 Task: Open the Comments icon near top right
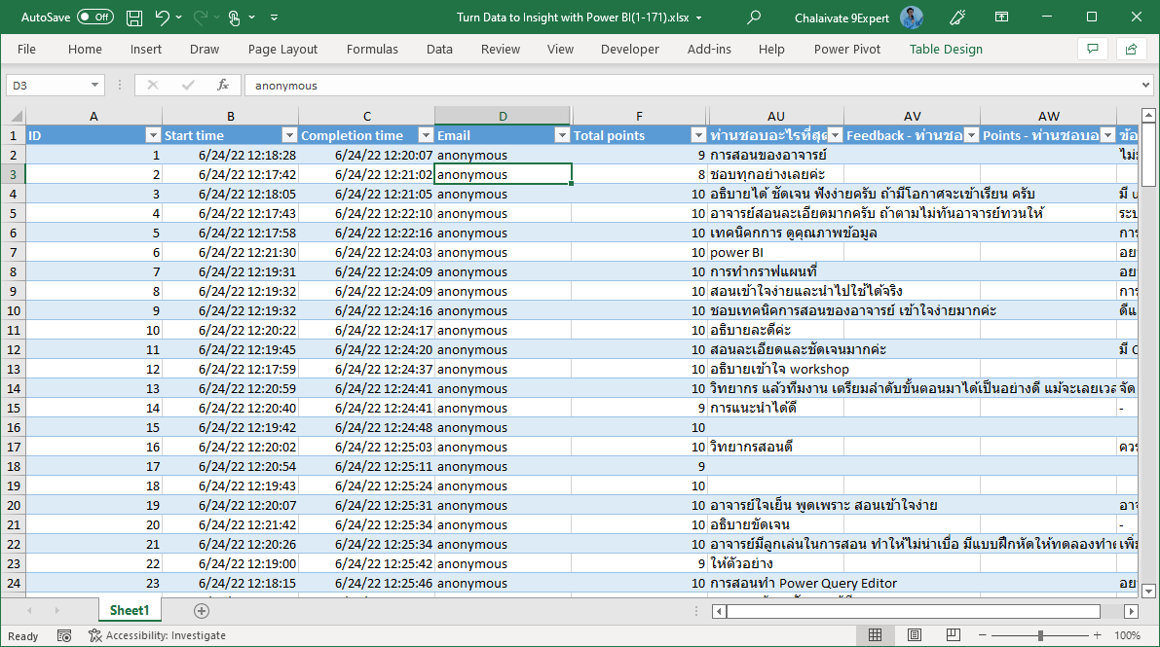coord(1092,49)
